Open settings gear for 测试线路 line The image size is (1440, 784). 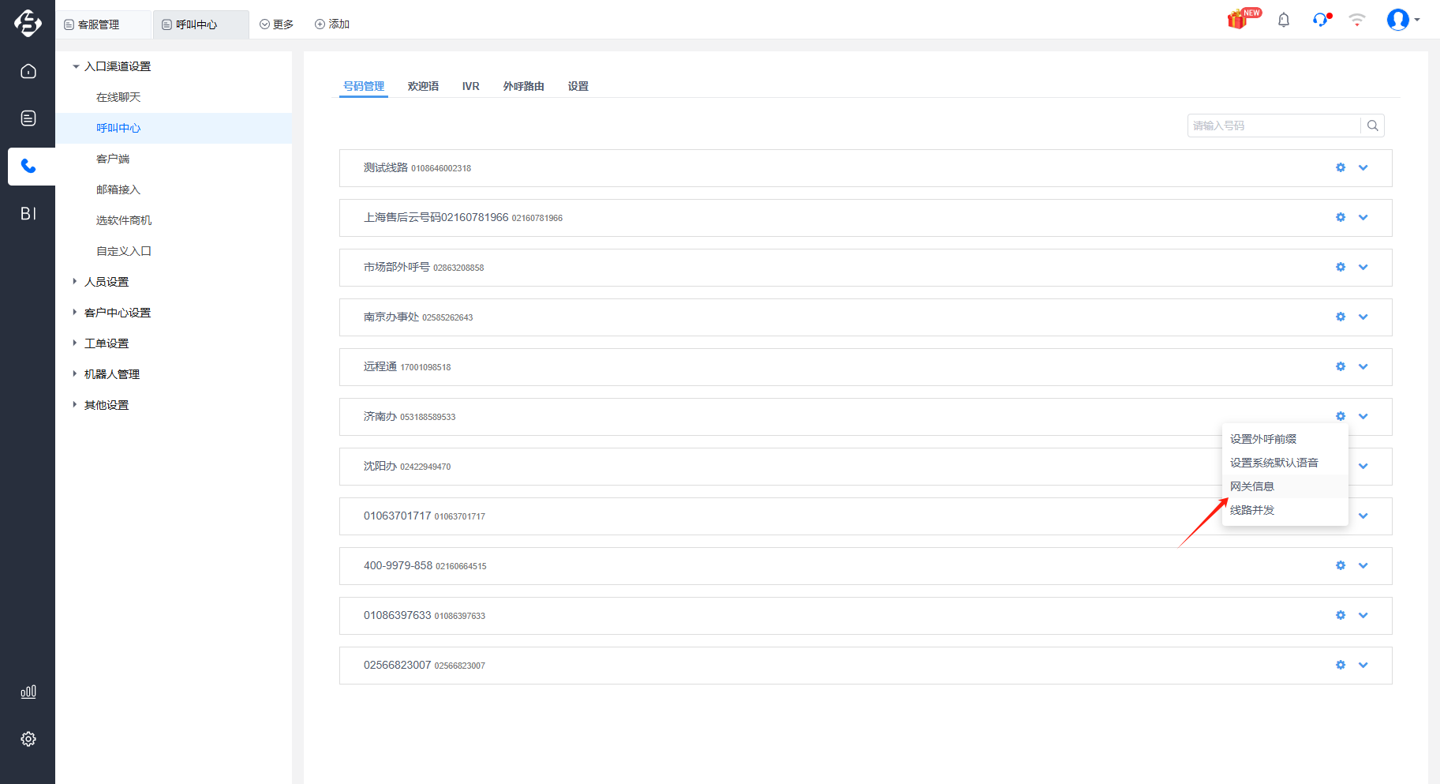click(x=1341, y=167)
